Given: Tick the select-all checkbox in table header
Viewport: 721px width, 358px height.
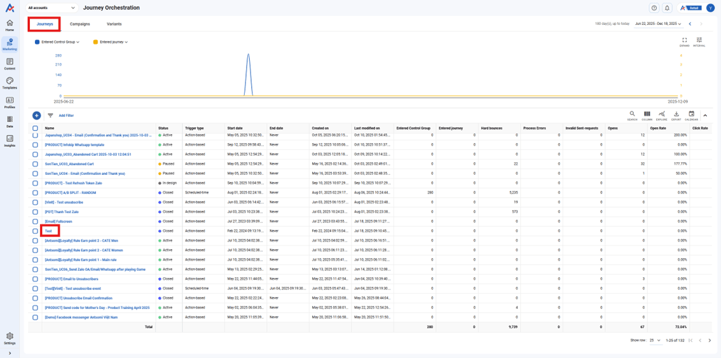Looking at the screenshot, I should coord(35,128).
